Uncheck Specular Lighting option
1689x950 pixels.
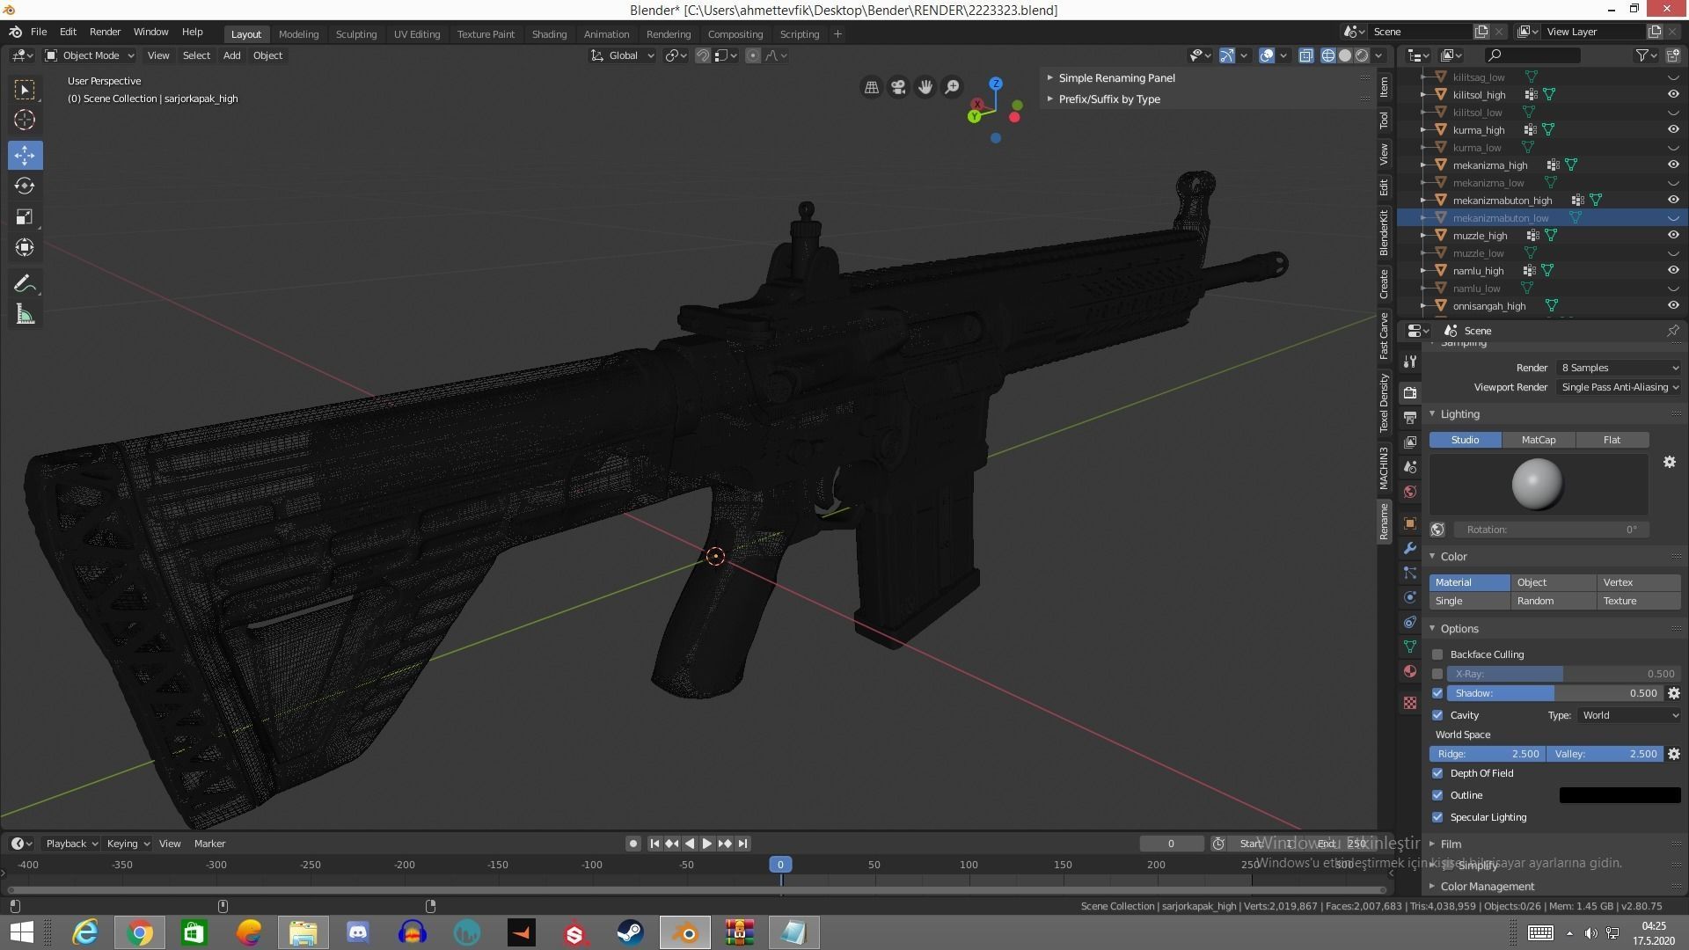(1437, 817)
